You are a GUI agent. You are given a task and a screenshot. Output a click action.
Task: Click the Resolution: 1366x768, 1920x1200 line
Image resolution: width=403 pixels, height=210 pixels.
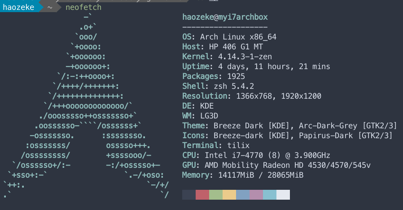tap(252, 96)
